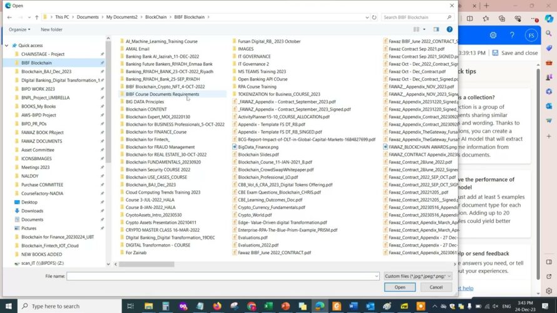The image size is (557, 313).
Task: Select the For Zainab folder
Action: [136, 253]
